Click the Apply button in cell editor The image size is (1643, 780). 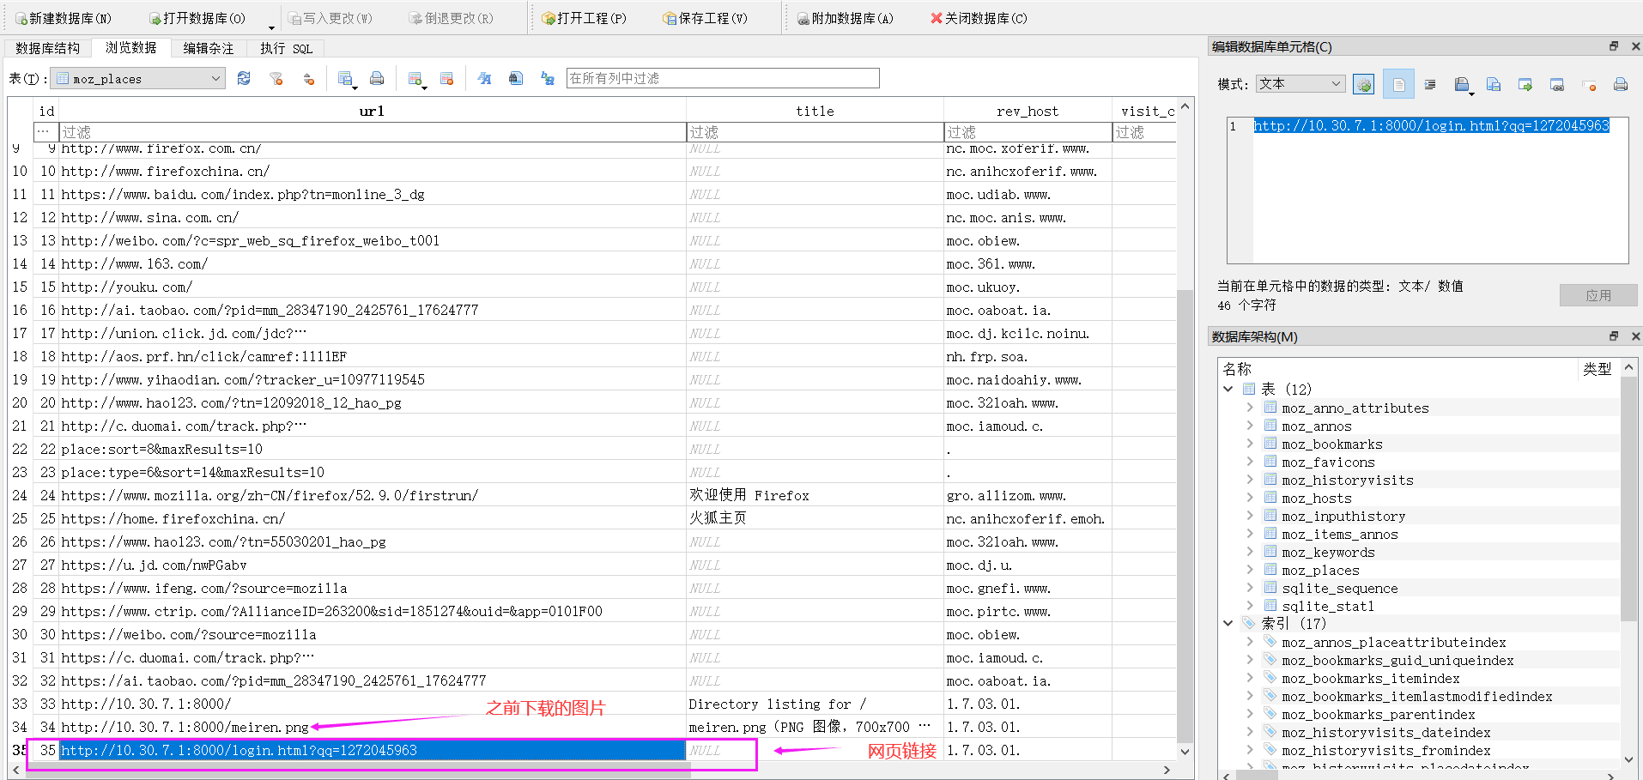1598,295
